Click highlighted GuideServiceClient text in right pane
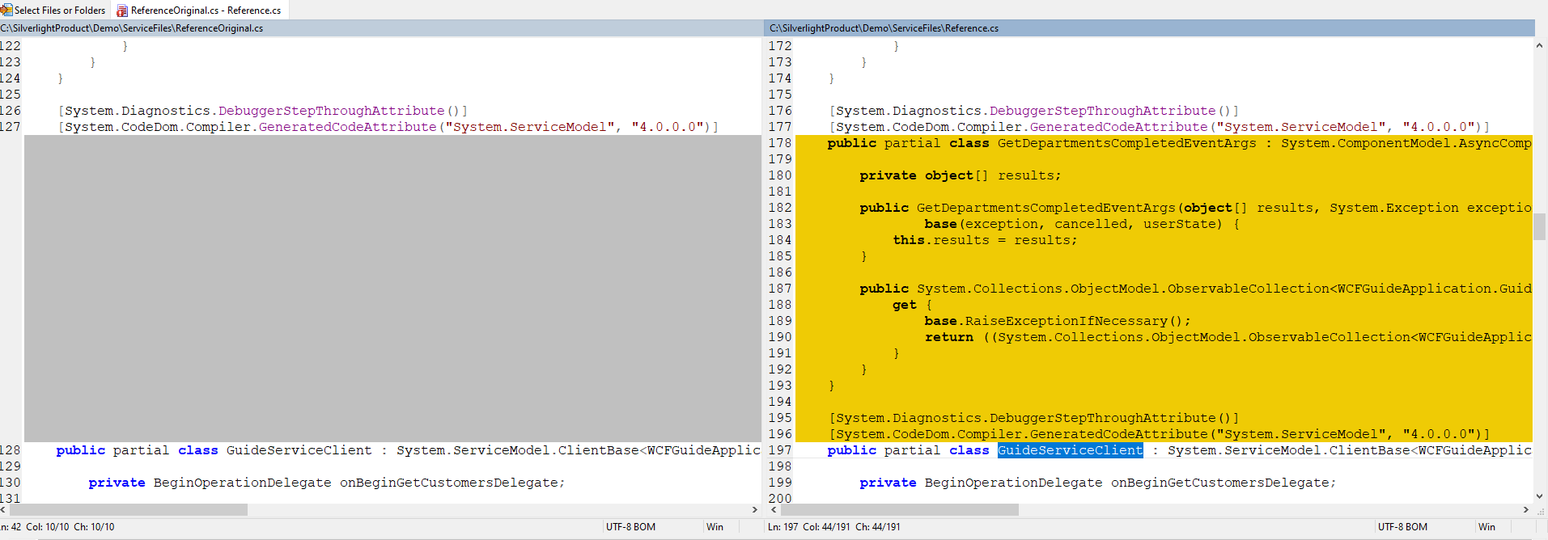 click(x=1070, y=450)
